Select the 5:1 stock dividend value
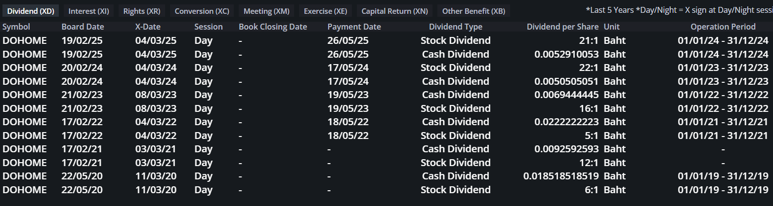Image resolution: width=773 pixels, height=206 pixels. pyautogui.click(x=591, y=136)
